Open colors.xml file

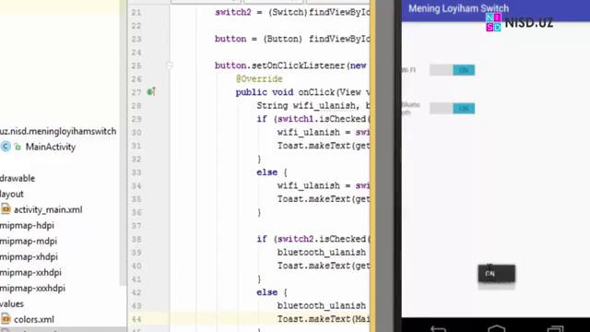(34, 320)
